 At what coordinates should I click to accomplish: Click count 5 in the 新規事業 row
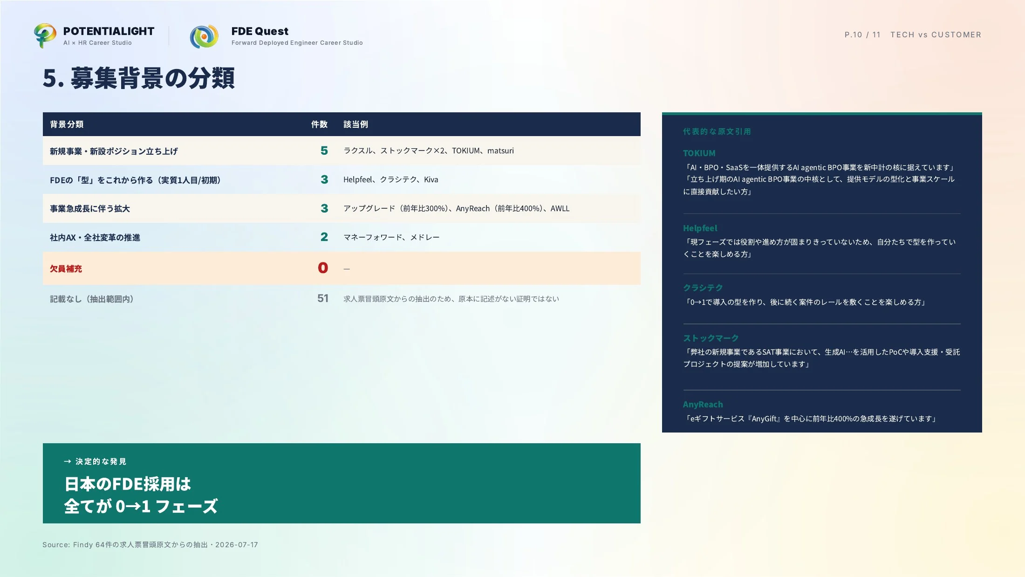coord(324,151)
